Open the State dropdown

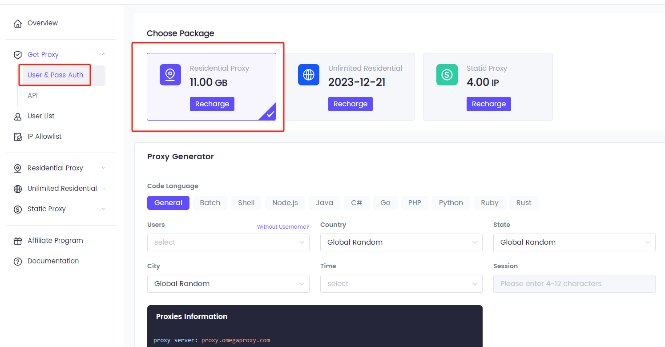coord(574,242)
